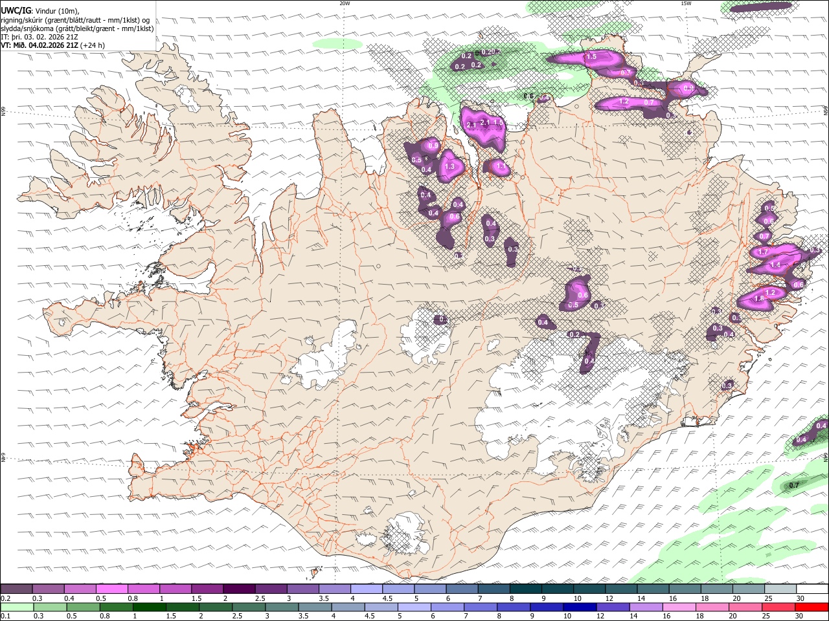Select the 2.5 plum swatch in snow legend
This screenshot has width=829, height=621.
[271, 589]
